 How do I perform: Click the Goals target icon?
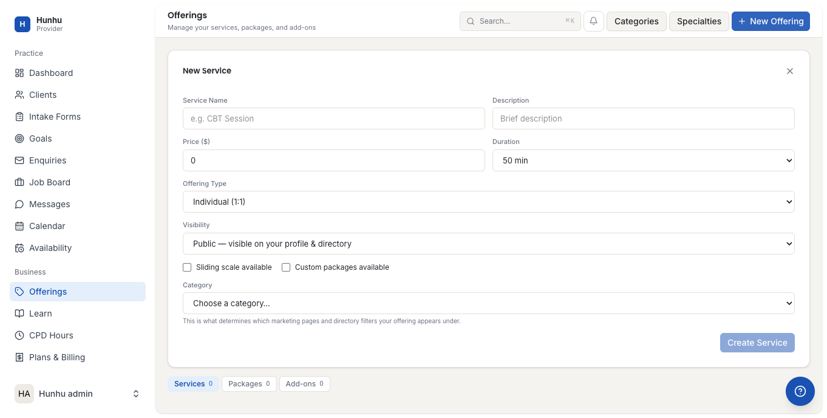(19, 139)
